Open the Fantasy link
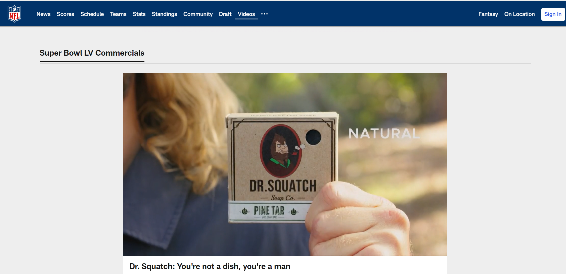The height and width of the screenshot is (274, 566). coord(488,14)
